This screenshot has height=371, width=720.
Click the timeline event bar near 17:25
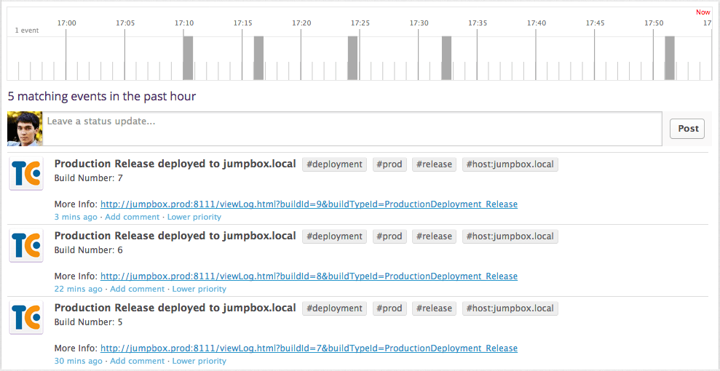tap(352, 58)
